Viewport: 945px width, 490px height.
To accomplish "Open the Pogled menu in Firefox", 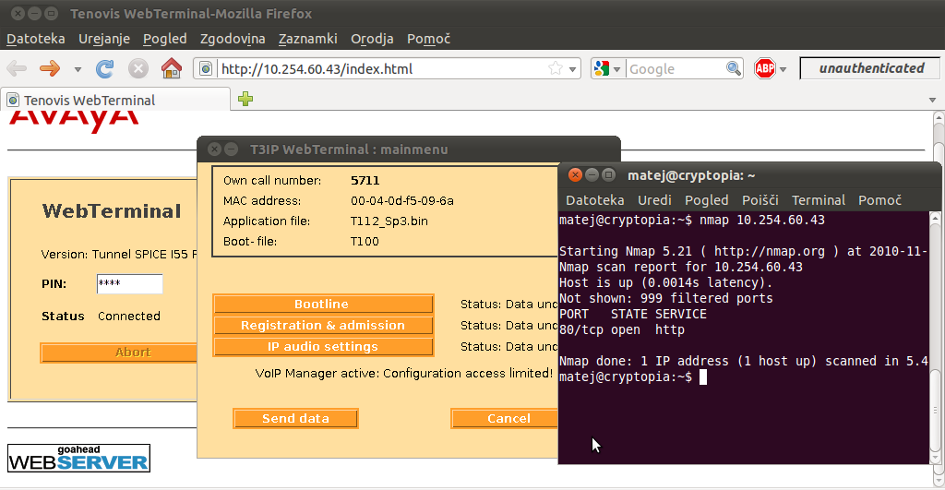I will tap(164, 39).
